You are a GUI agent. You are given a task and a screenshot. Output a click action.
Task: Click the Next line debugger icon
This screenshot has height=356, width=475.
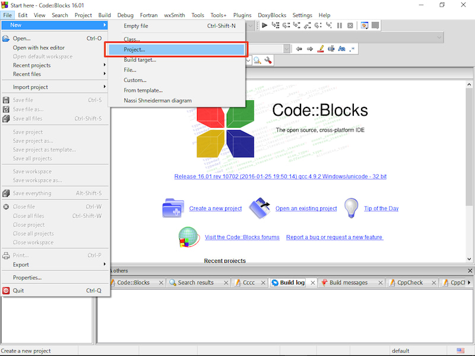(286, 26)
